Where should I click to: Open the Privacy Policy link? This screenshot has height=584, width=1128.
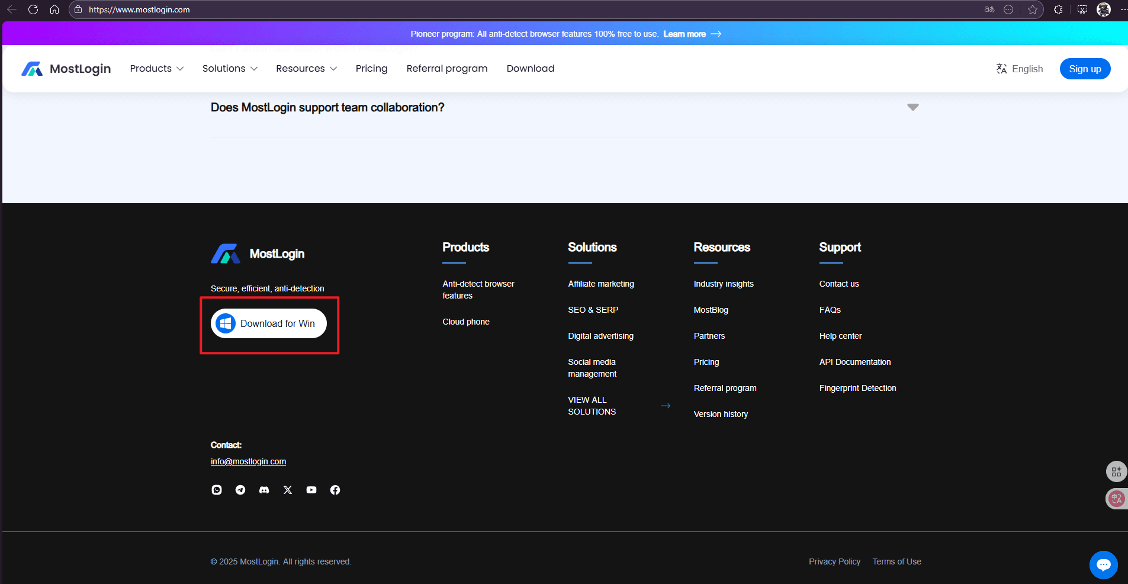834,561
